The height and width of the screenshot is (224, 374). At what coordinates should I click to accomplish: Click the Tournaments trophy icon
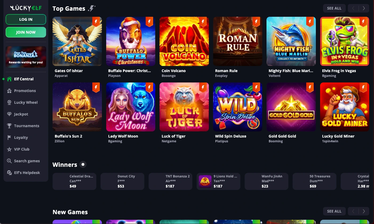9,126
